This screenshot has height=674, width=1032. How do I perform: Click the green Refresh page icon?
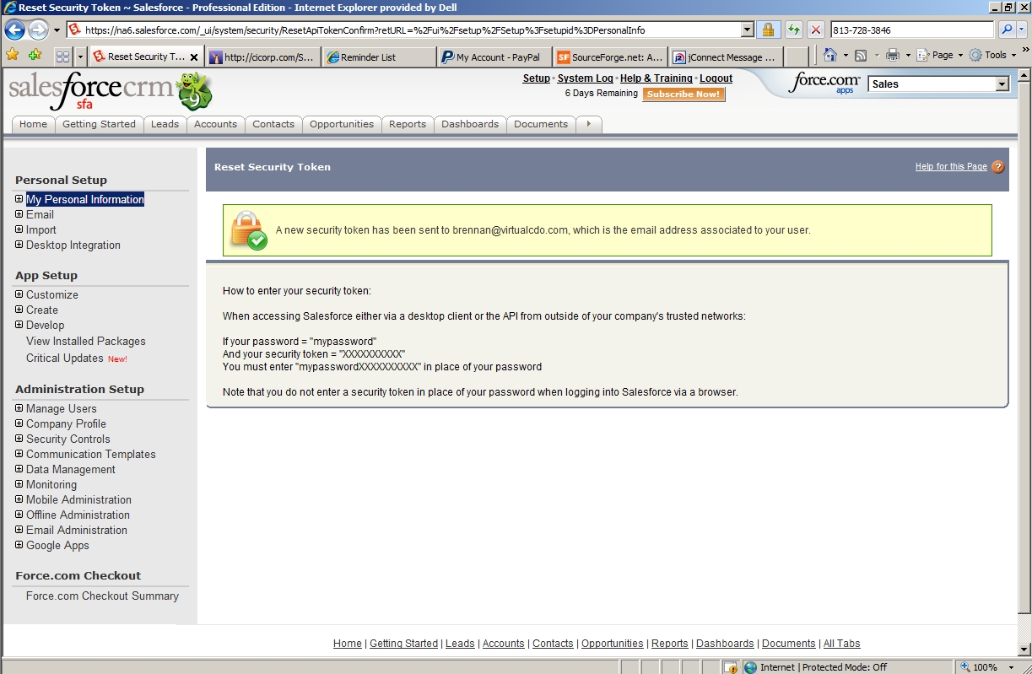coord(794,30)
